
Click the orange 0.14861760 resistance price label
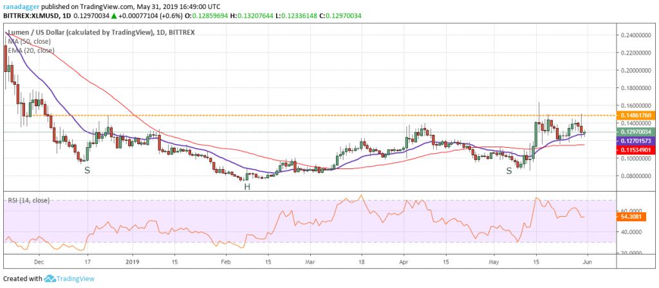pyautogui.click(x=635, y=115)
